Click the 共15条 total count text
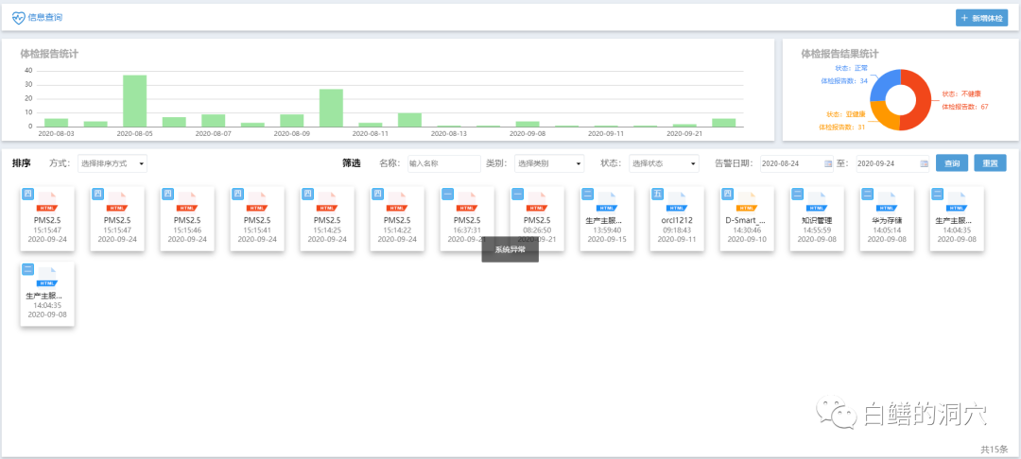 [994, 450]
